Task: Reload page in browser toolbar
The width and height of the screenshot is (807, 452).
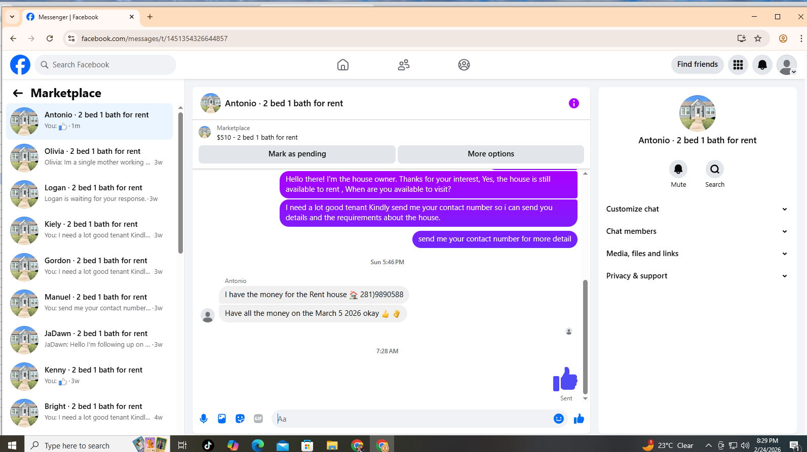Action: coord(50,38)
